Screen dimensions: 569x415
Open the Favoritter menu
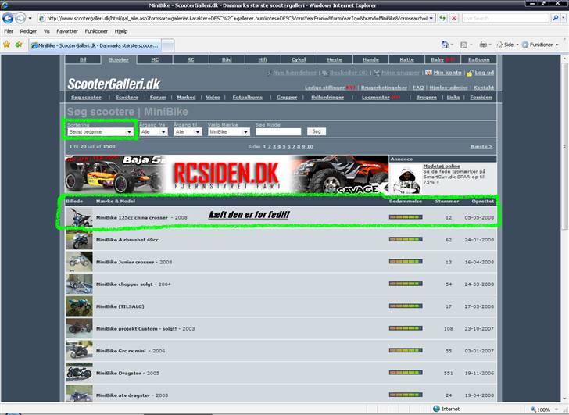(x=67, y=31)
